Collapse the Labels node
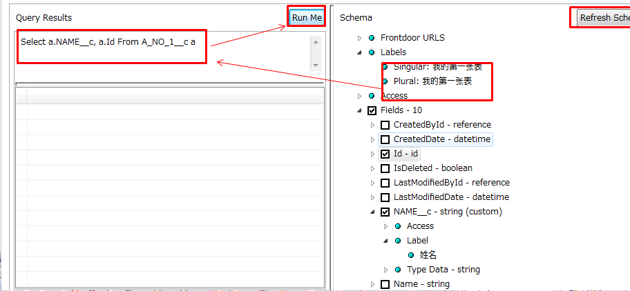 (x=360, y=52)
